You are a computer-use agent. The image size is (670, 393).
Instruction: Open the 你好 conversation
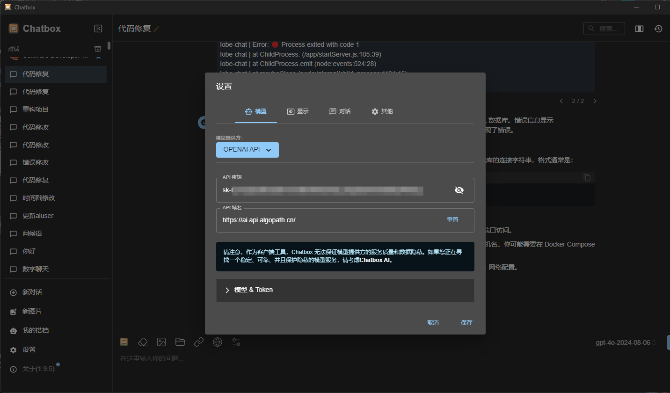pos(56,251)
